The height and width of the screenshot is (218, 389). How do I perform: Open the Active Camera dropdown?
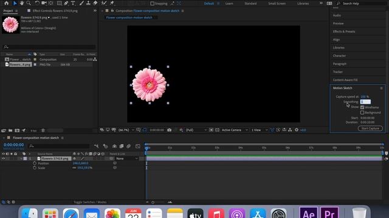click(x=235, y=130)
